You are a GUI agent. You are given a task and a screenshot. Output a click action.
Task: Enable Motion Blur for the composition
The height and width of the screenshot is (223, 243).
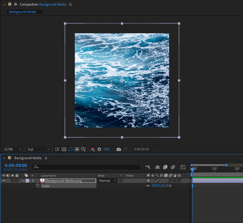tap(173, 167)
